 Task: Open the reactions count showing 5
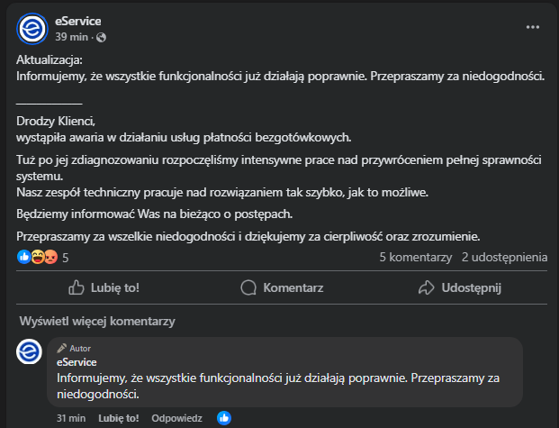tap(65, 257)
